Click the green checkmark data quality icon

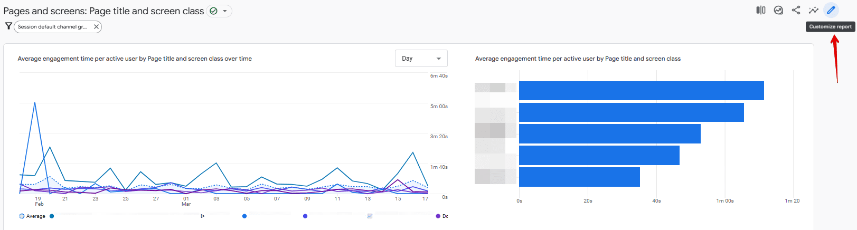pyautogui.click(x=213, y=11)
